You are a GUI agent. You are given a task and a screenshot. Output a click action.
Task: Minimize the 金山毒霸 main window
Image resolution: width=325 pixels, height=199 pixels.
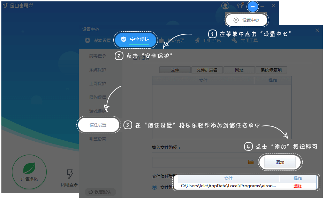262,6
